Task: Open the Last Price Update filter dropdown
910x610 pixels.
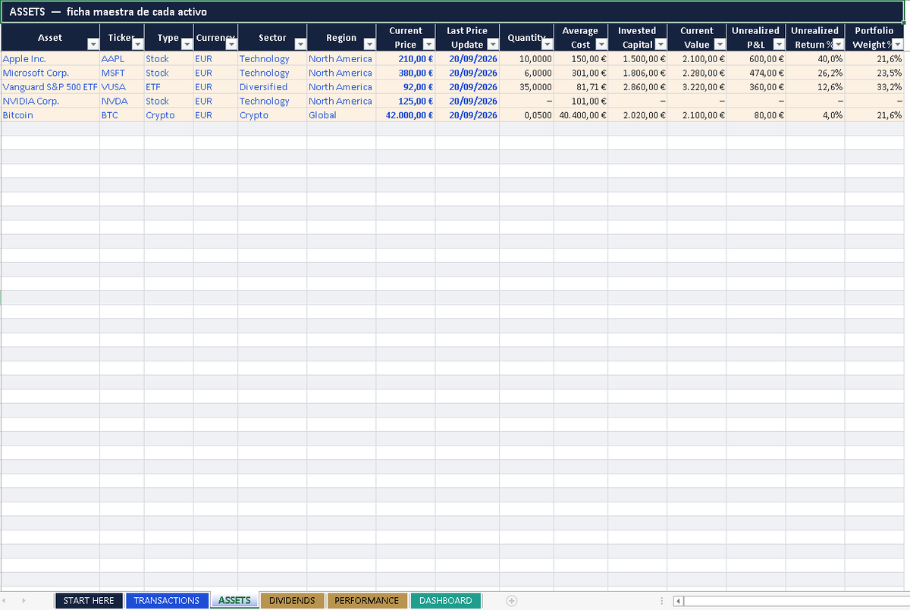Action: [493, 45]
